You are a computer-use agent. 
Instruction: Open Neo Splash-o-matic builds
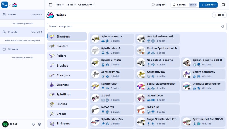pos(157,62)
